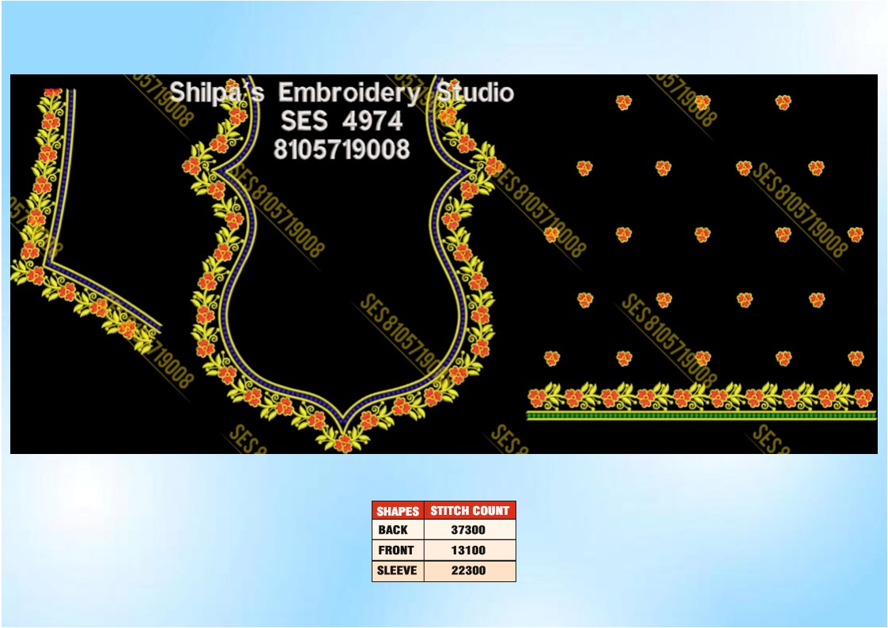Viewport: 888px width, 628px height.
Task: Select the stitch count value 37300
Action: point(468,530)
